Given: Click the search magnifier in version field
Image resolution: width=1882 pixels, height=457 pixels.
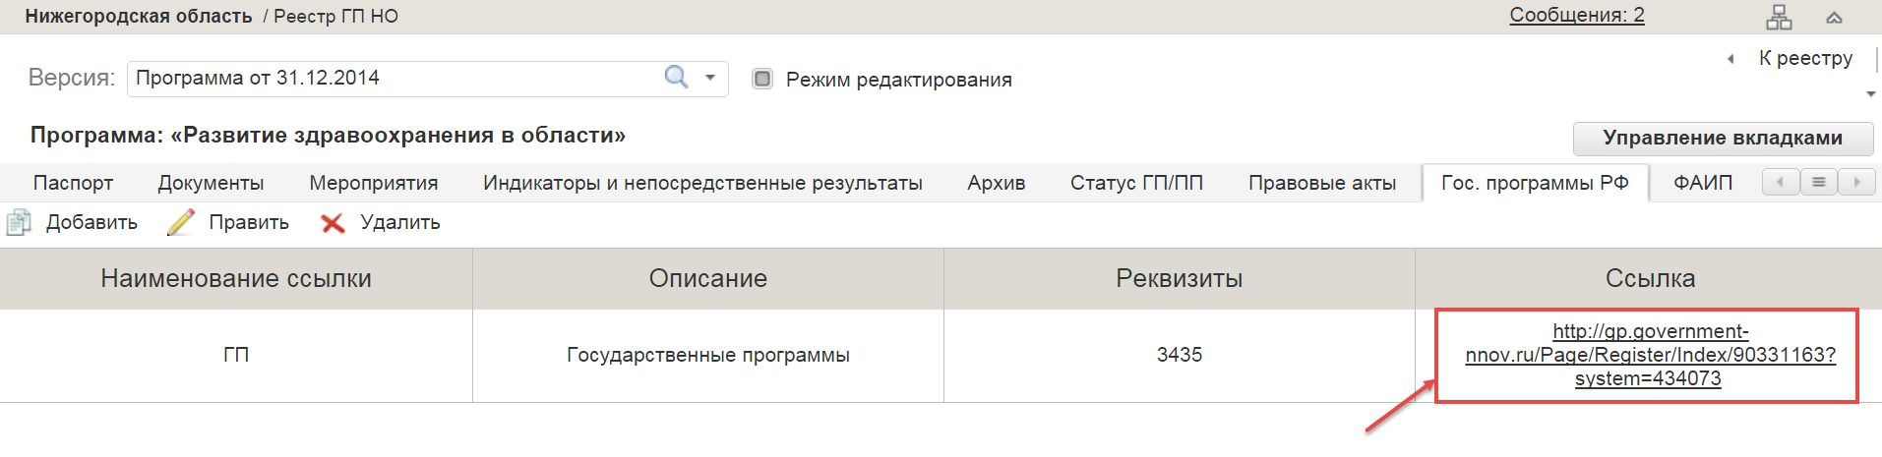Looking at the screenshot, I should coord(676,77).
